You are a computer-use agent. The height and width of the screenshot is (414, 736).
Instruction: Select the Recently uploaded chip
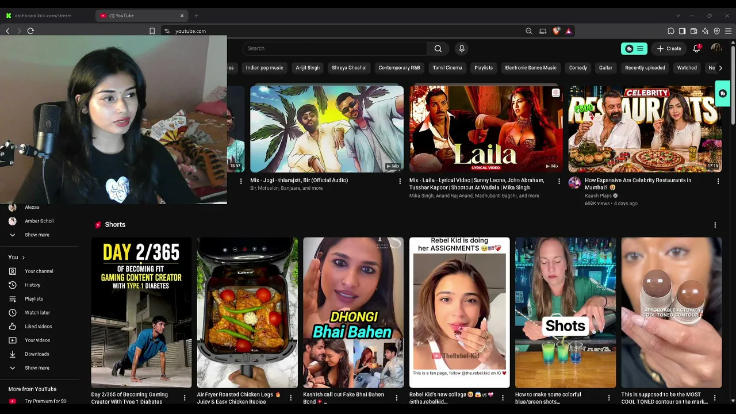click(x=645, y=68)
